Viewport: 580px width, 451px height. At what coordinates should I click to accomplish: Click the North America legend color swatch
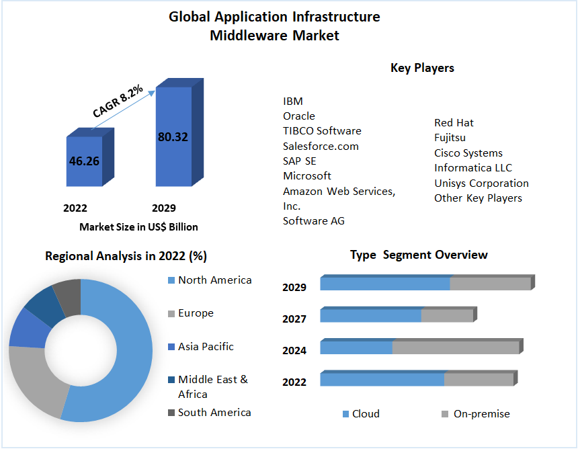point(171,280)
